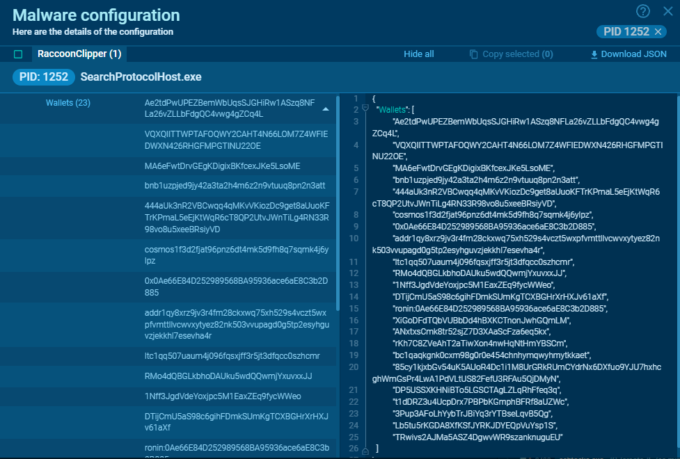This screenshot has height=459, width=680.
Task: Click JSON line 25 with TRwivs2AJMa5 address
Action: coord(477,437)
